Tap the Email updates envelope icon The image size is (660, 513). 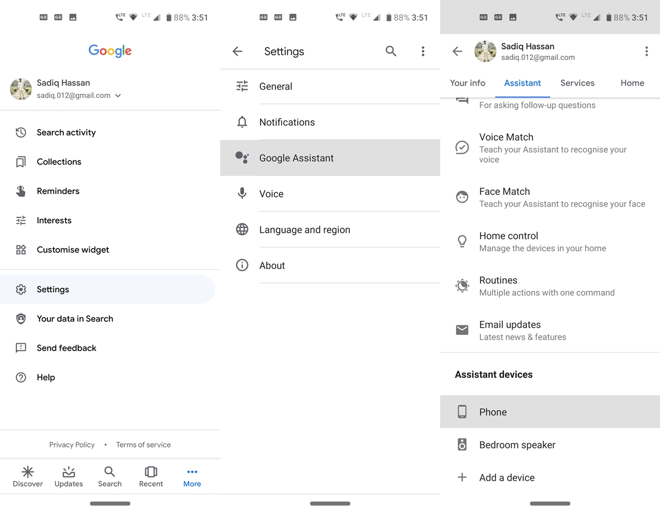462,330
